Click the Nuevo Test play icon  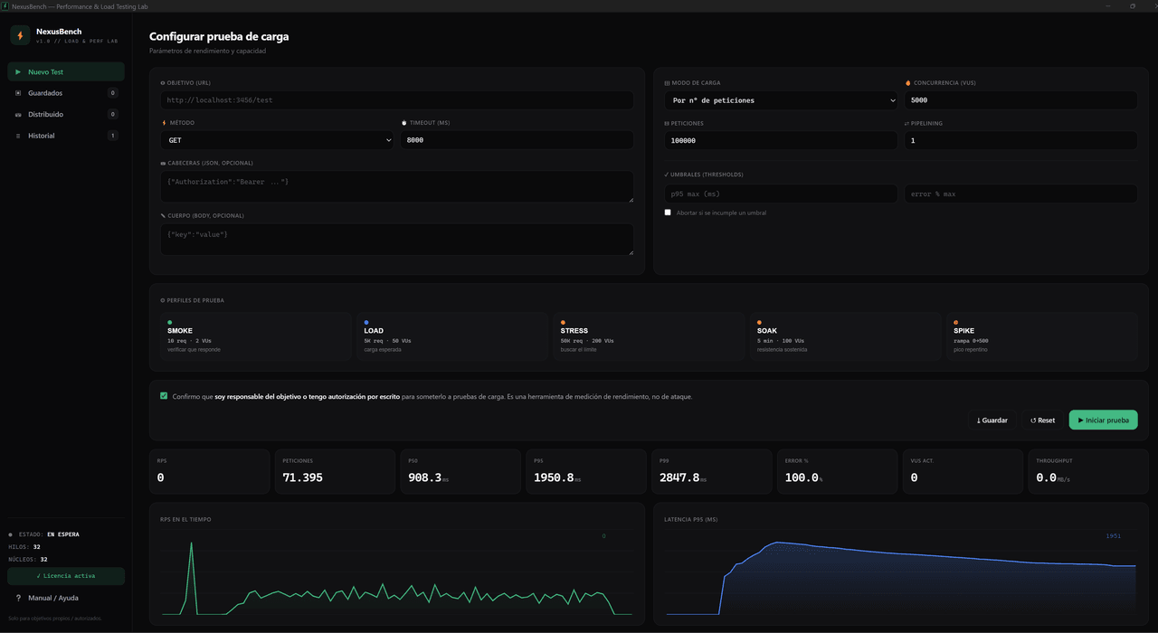(18, 71)
